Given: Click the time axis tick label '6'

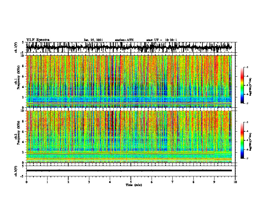Looking at the screenshot, I should pos(152,182).
